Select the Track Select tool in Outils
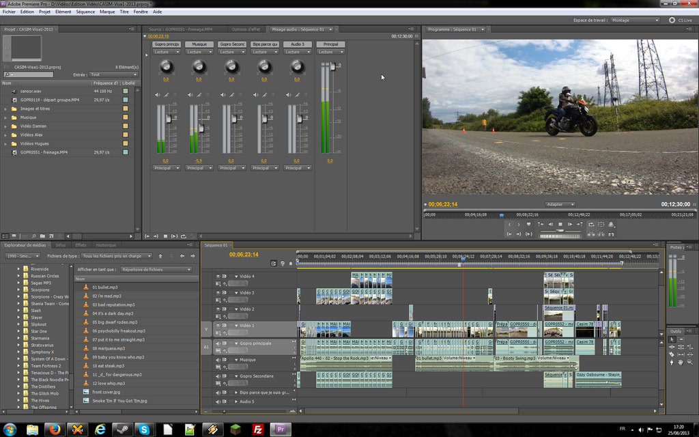The image size is (699, 437). tap(681, 340)
